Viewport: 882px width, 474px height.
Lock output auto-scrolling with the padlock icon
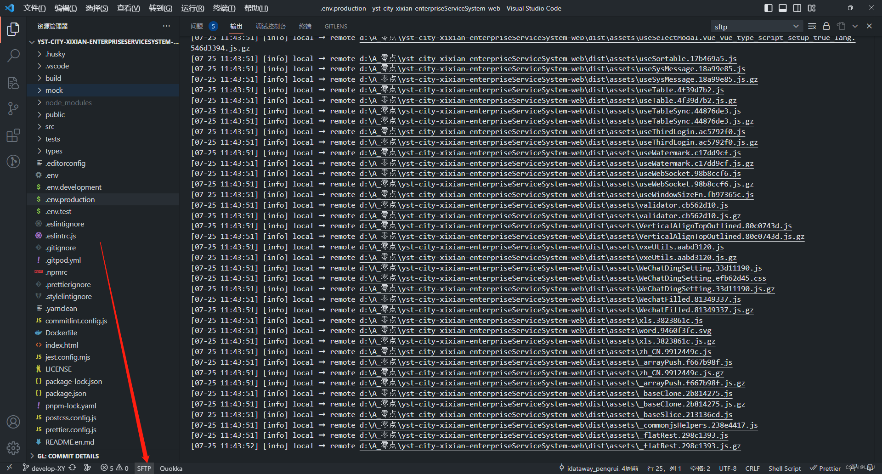point(826,26)
